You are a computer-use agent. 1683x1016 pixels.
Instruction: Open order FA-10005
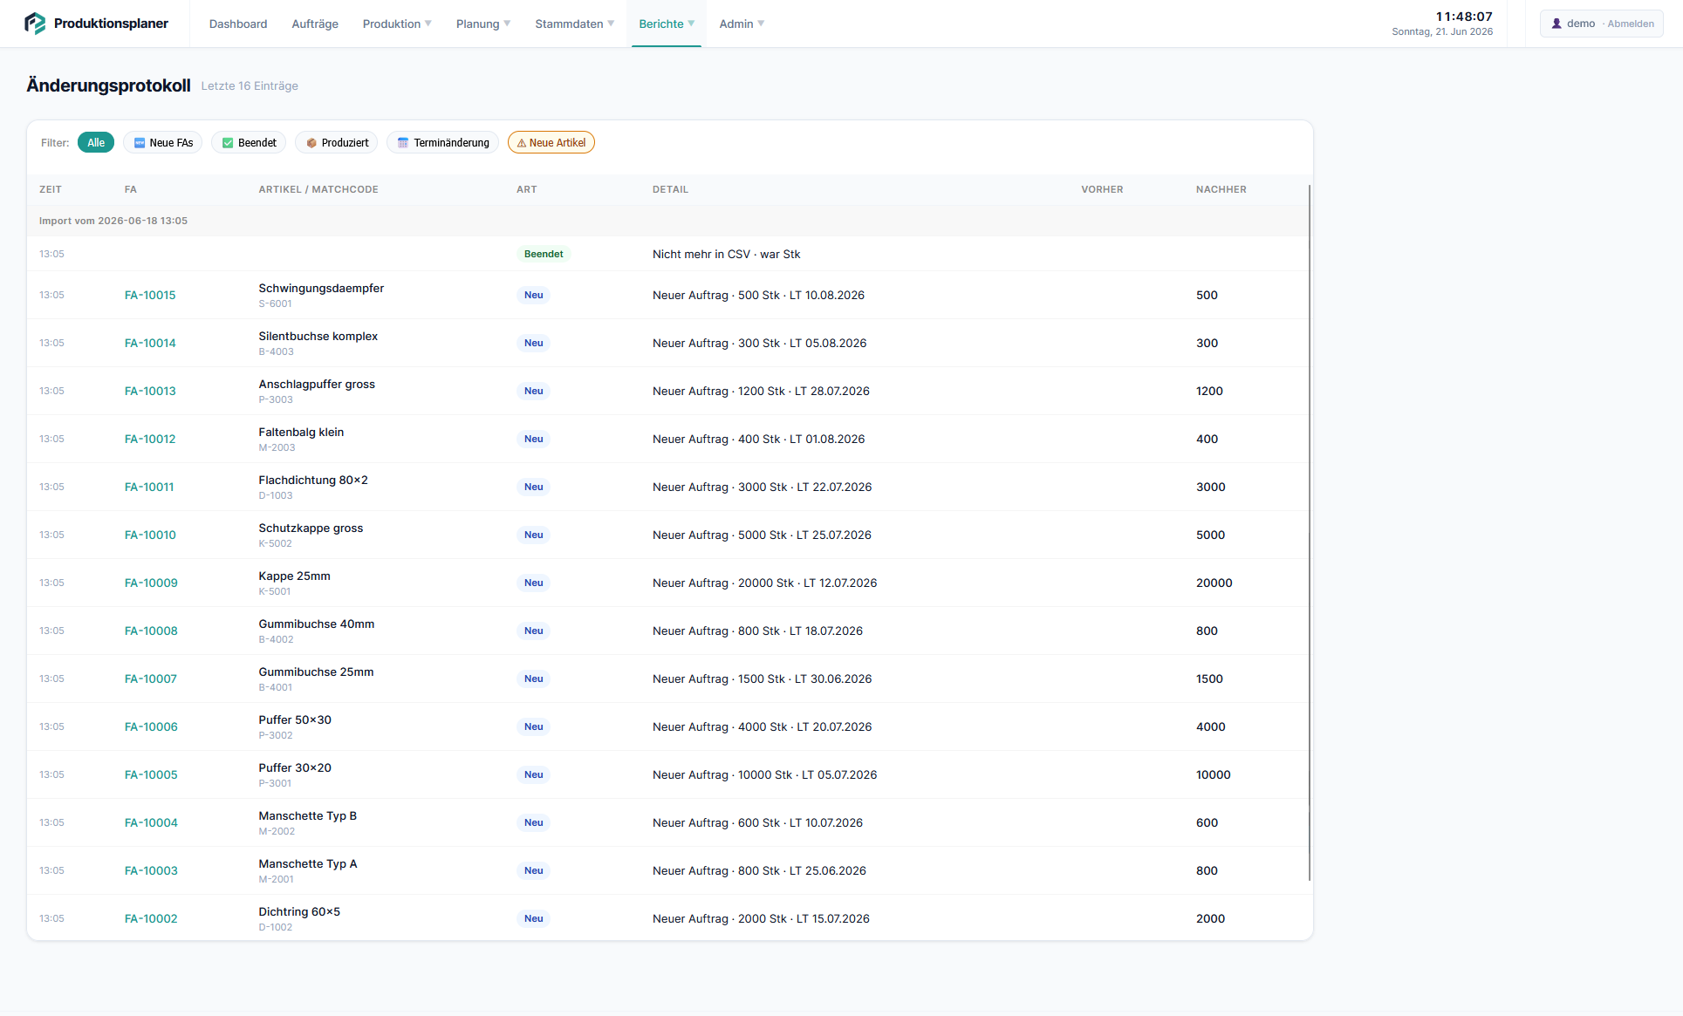pos(151,774)
